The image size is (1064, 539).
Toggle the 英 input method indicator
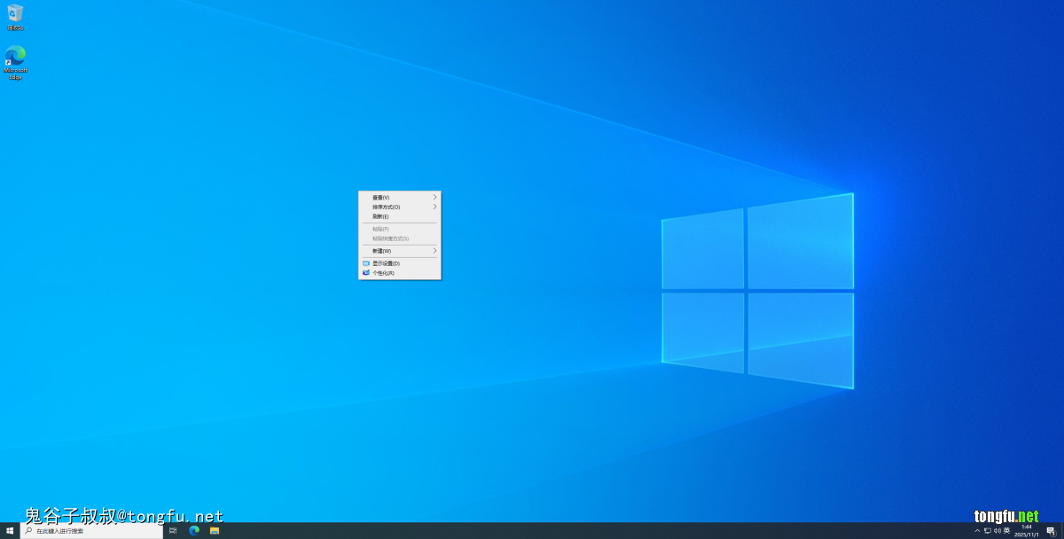(1006, 531)
